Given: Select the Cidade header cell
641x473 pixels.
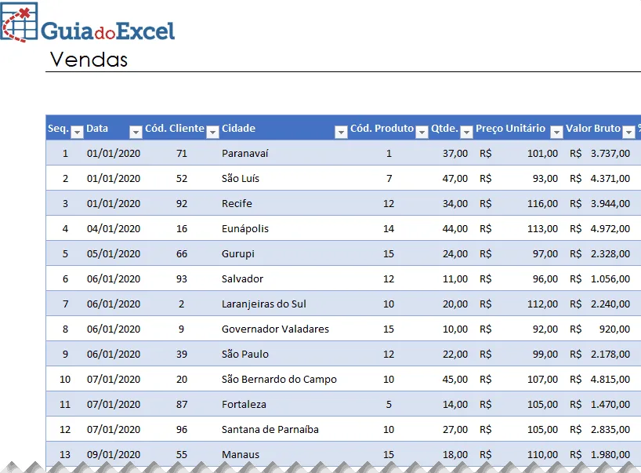Looking at the screenshot, I should (284, 128).
